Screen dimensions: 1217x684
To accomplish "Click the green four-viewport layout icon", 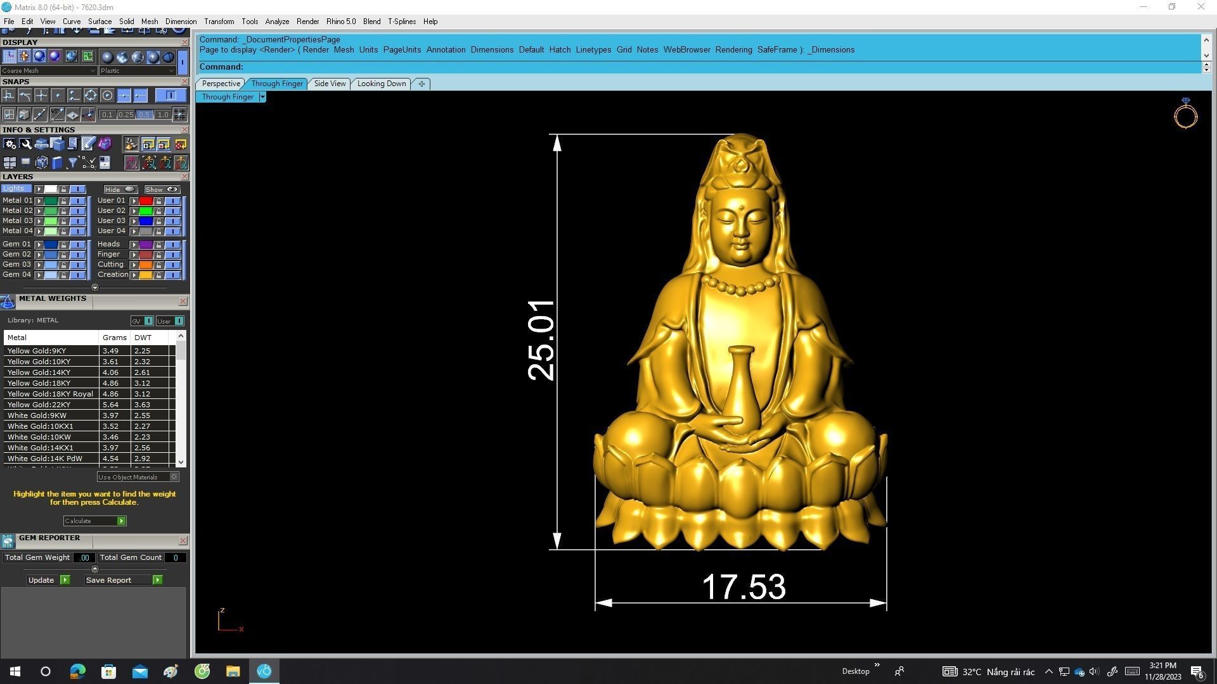I will click(87, 56).
